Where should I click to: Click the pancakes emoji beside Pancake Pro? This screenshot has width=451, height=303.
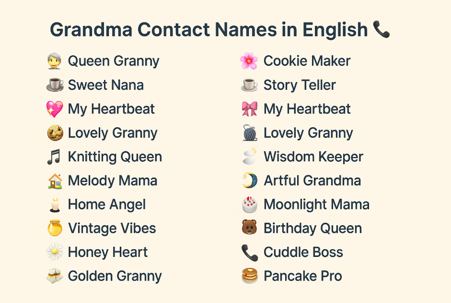pyautogui.click(x=250, y=276)
